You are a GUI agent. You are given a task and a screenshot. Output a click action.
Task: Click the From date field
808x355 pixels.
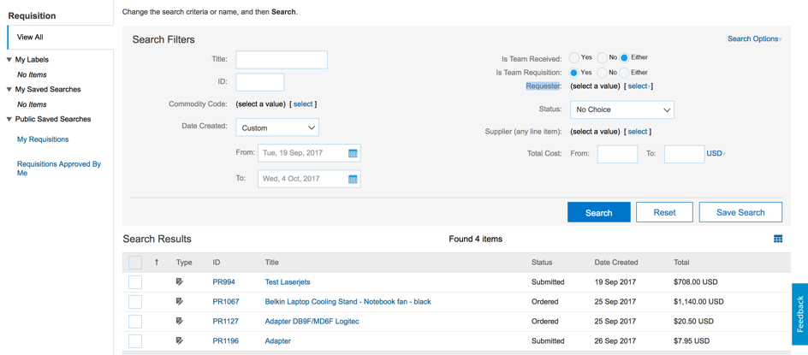click(x=309, y=153)
